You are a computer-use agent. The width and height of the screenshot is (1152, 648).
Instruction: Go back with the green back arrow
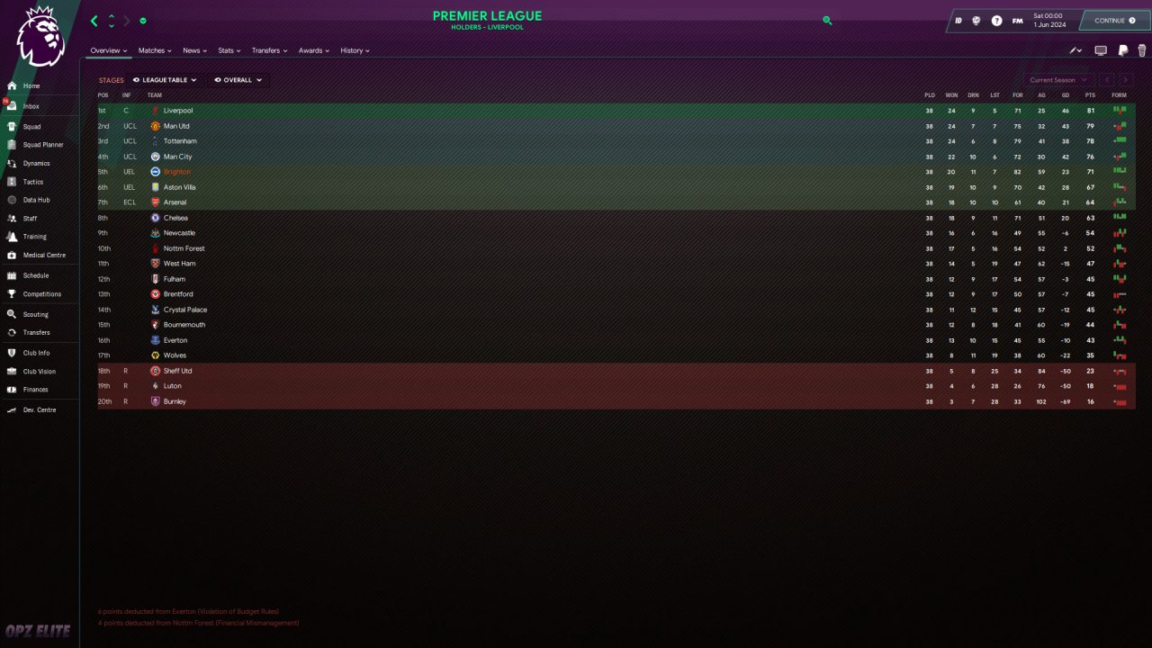click(x=94, y=21)
